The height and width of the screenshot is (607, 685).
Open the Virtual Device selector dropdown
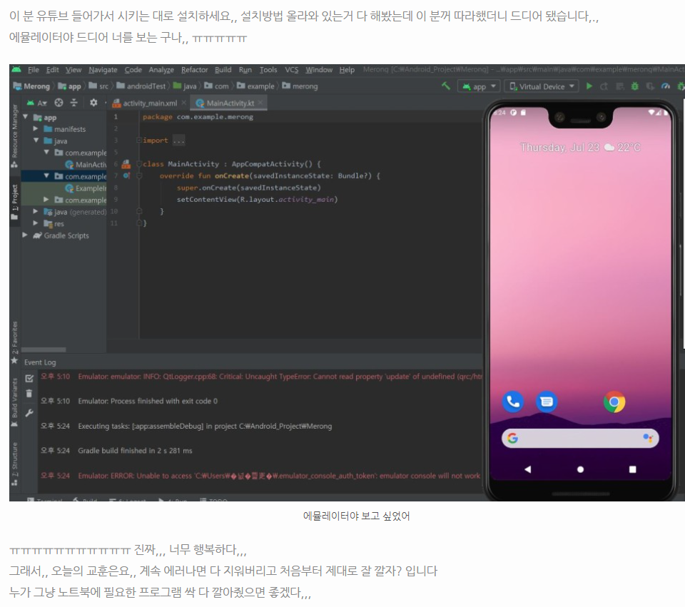pyautogui.click(x=542, y=86)
